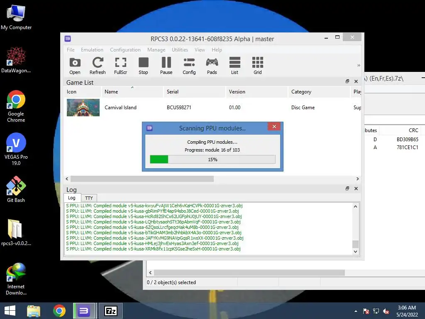425x319 pixels.
Task: Click the 7-Zip window horizontal scrollbar
Action: pyautogui.click(x=249, y=272)
